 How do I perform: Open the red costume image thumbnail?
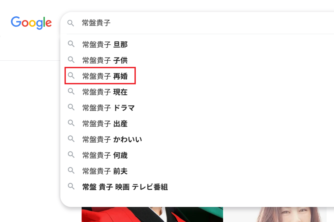[x=152, y=214]
